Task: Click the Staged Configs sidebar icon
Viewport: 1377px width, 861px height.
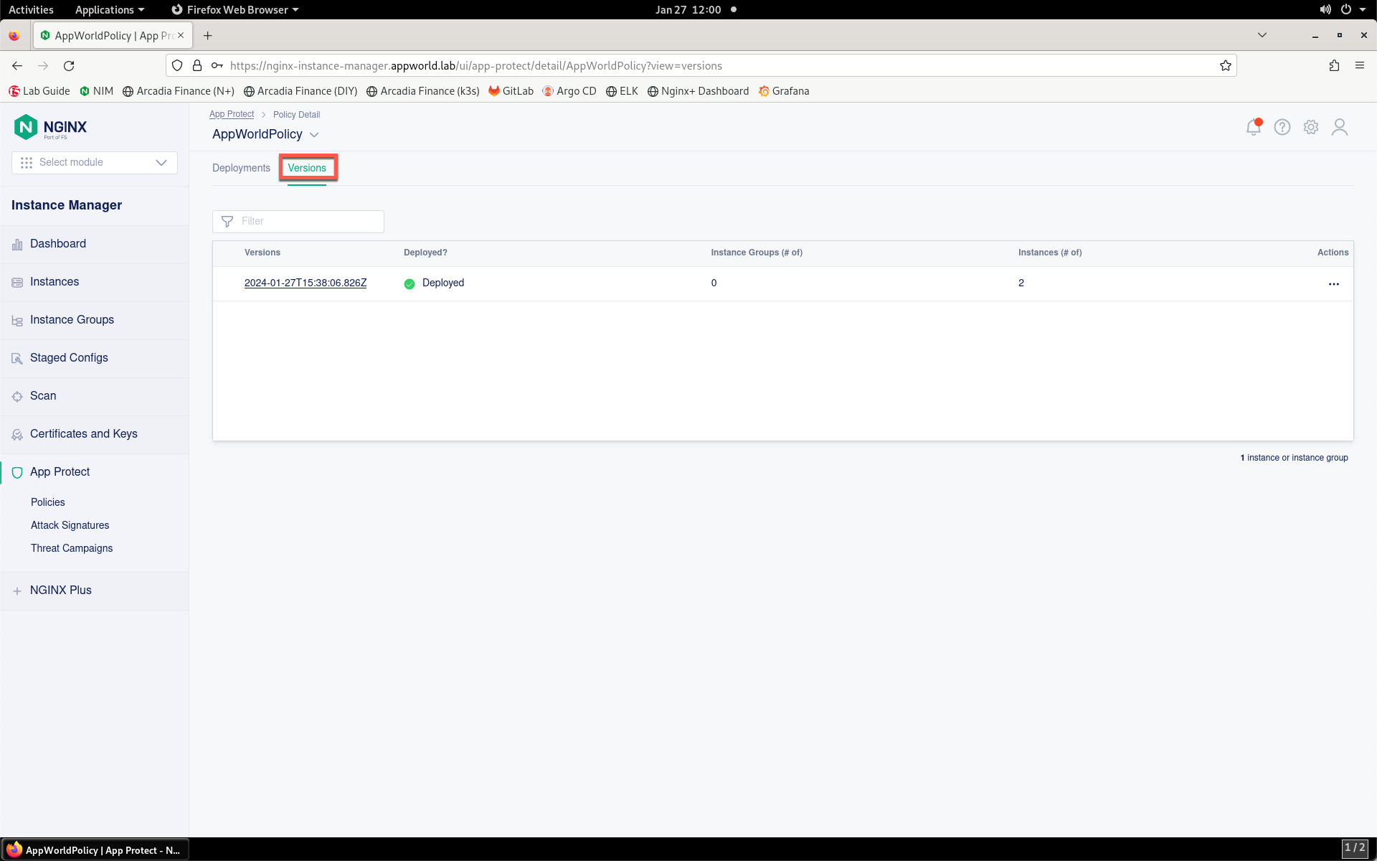Action: (x=17, y=359)
